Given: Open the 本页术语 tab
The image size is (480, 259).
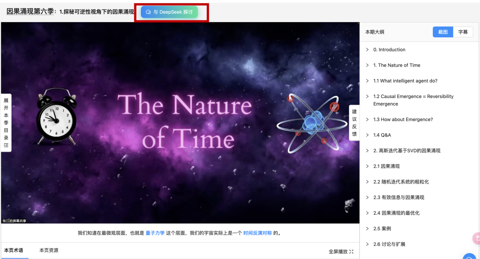Looking at the screenshot, I should [x=14, y=251].
